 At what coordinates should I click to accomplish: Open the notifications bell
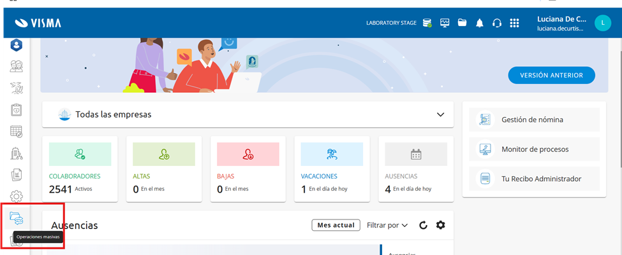pyautogui.click(x=480, y=23)
